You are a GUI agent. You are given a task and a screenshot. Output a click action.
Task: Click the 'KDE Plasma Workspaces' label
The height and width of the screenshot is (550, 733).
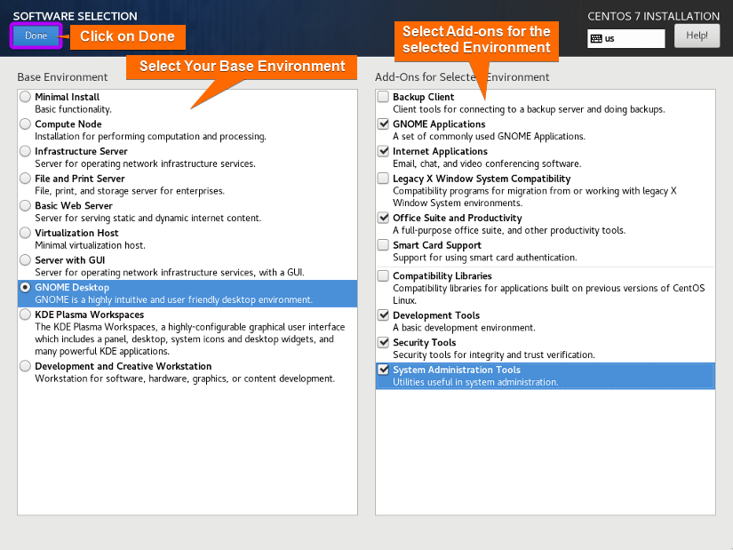89,315
